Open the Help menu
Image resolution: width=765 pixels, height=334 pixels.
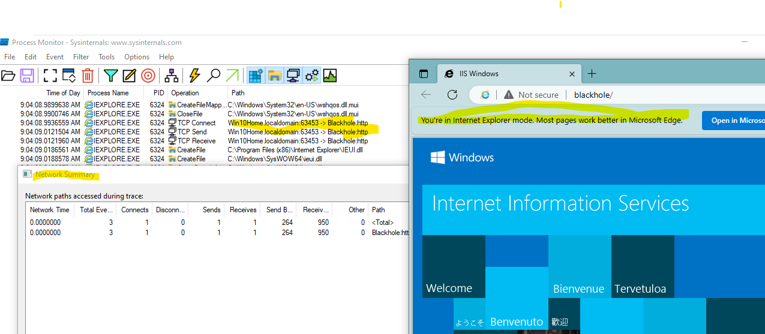(x=166, y=57)
